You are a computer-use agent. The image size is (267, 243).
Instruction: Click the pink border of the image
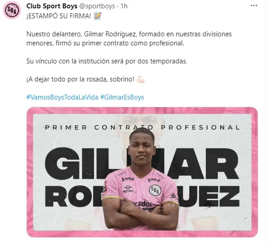click(x=142, y=110)
